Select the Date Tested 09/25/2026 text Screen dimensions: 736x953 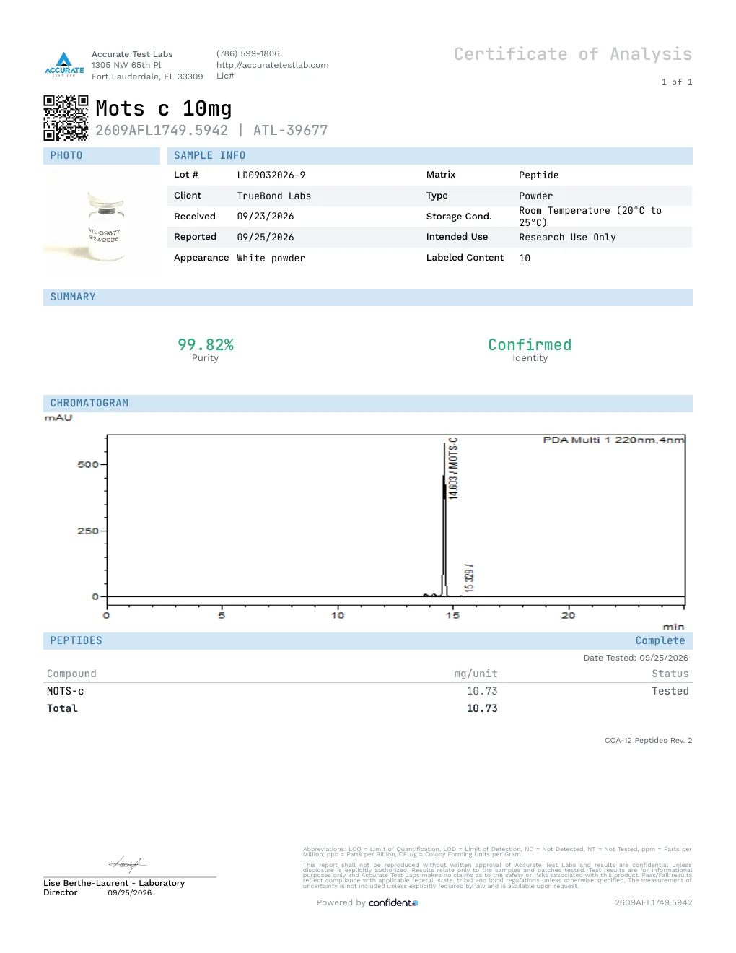point(636,658)
